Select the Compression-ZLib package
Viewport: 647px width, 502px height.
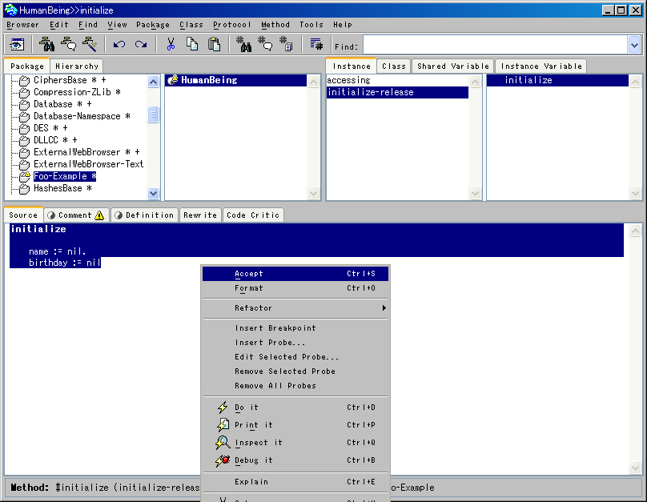tap(77, 92)
